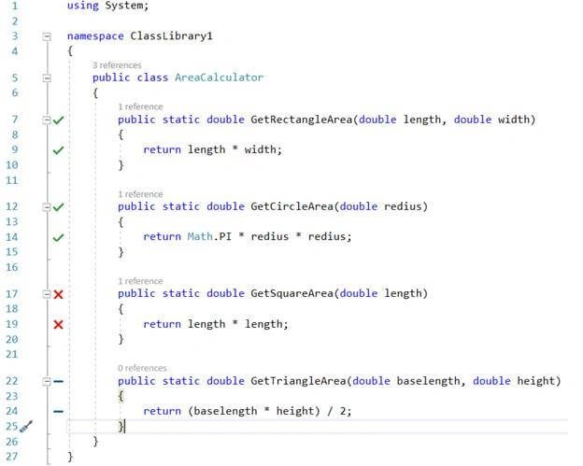The width and height of the screenshot is (583, 466).
Task: Click the green checkmark on line 9
Action: point(58,150)
